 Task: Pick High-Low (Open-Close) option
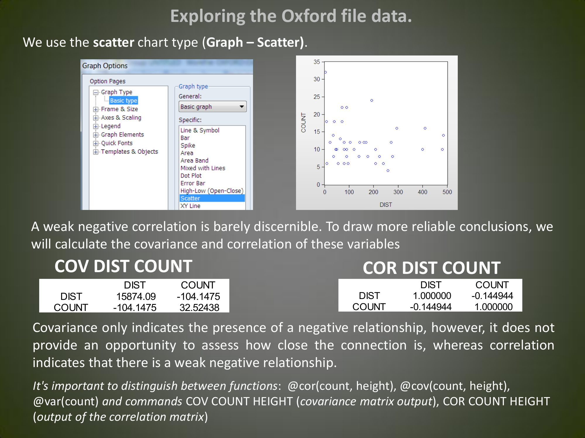click(211, 191)
